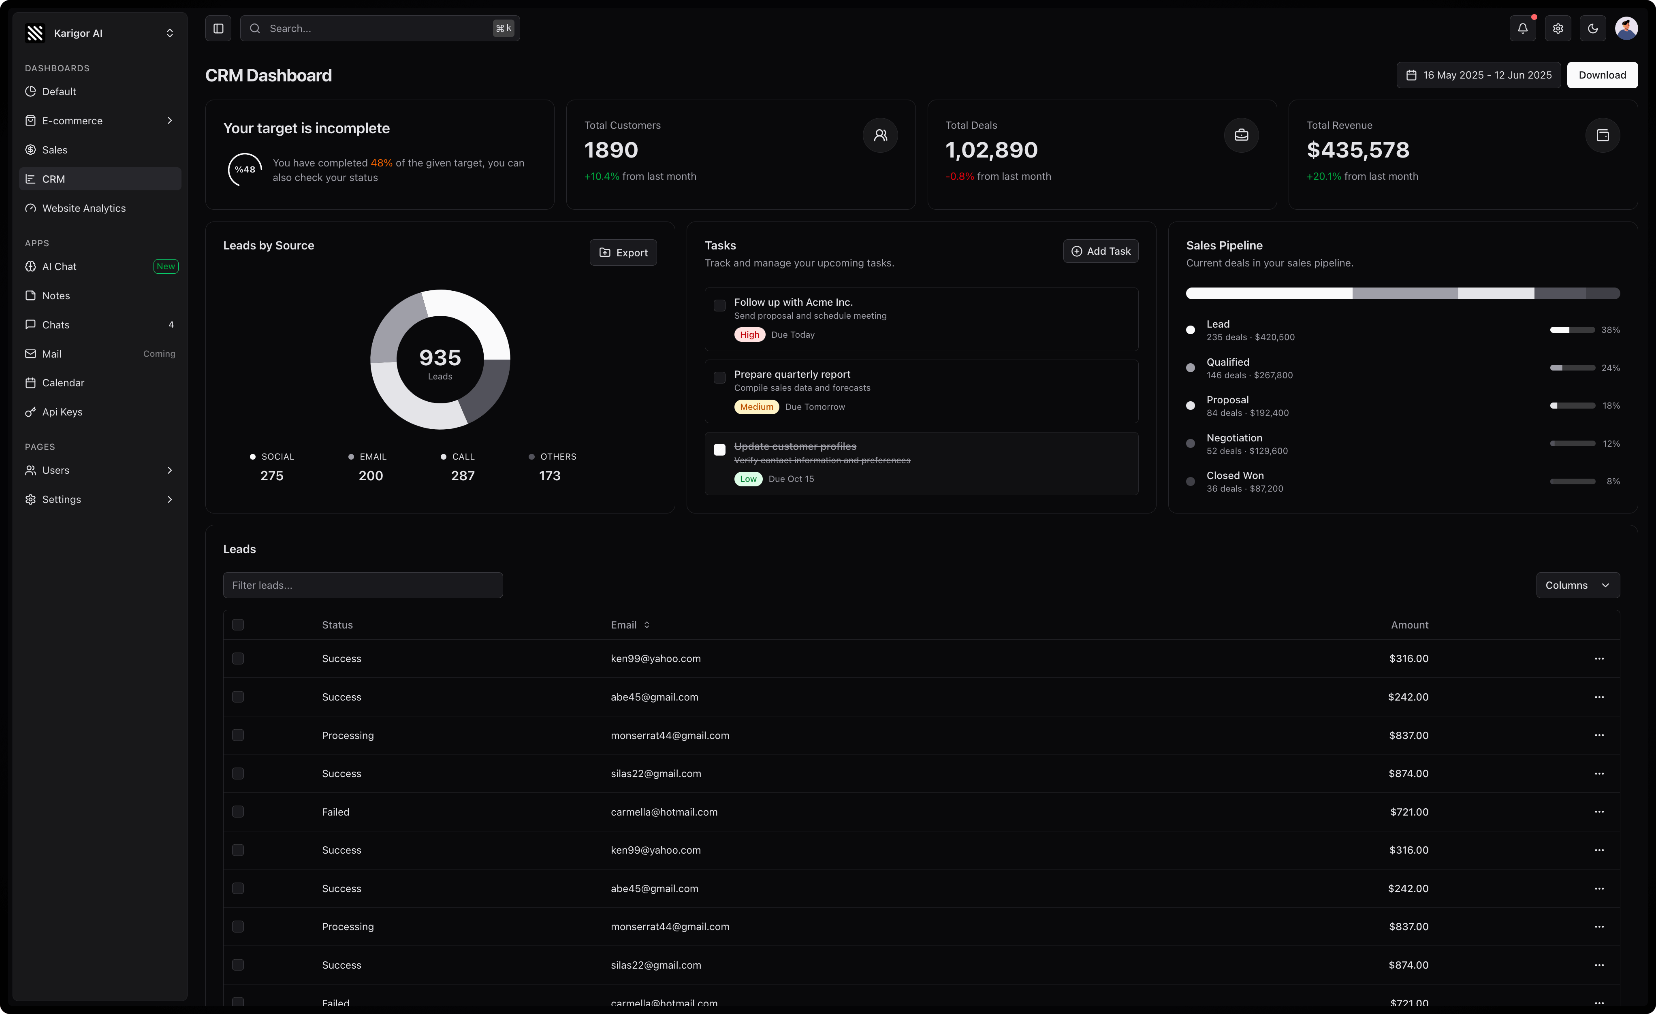Check the Prepare quarterly report task

[x=719, y=378]
